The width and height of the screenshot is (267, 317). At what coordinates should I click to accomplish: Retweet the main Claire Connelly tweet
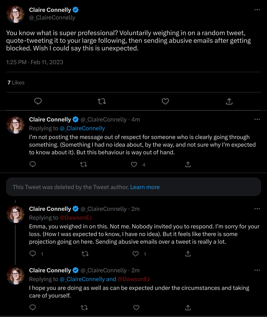102,101
